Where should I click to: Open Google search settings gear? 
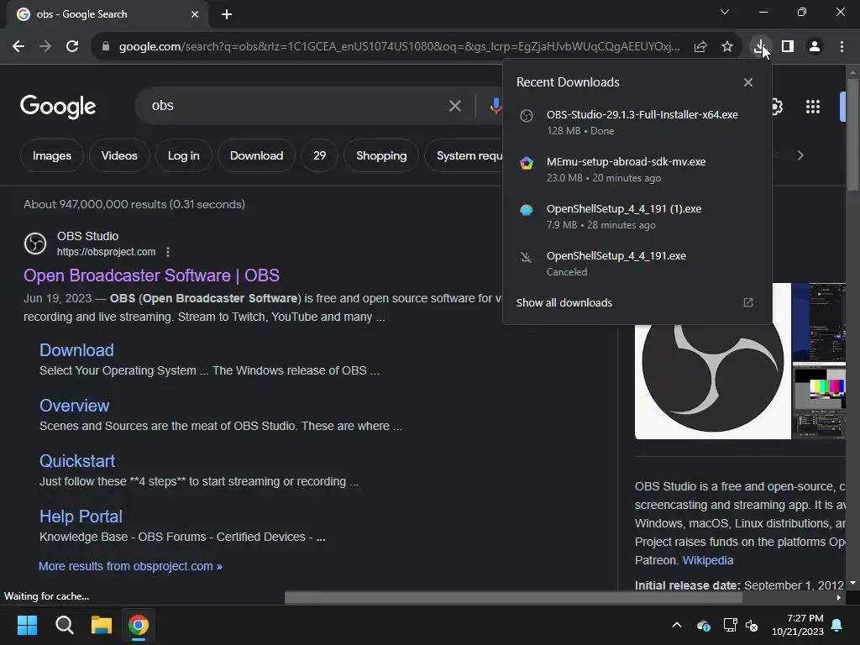point(777,107)
